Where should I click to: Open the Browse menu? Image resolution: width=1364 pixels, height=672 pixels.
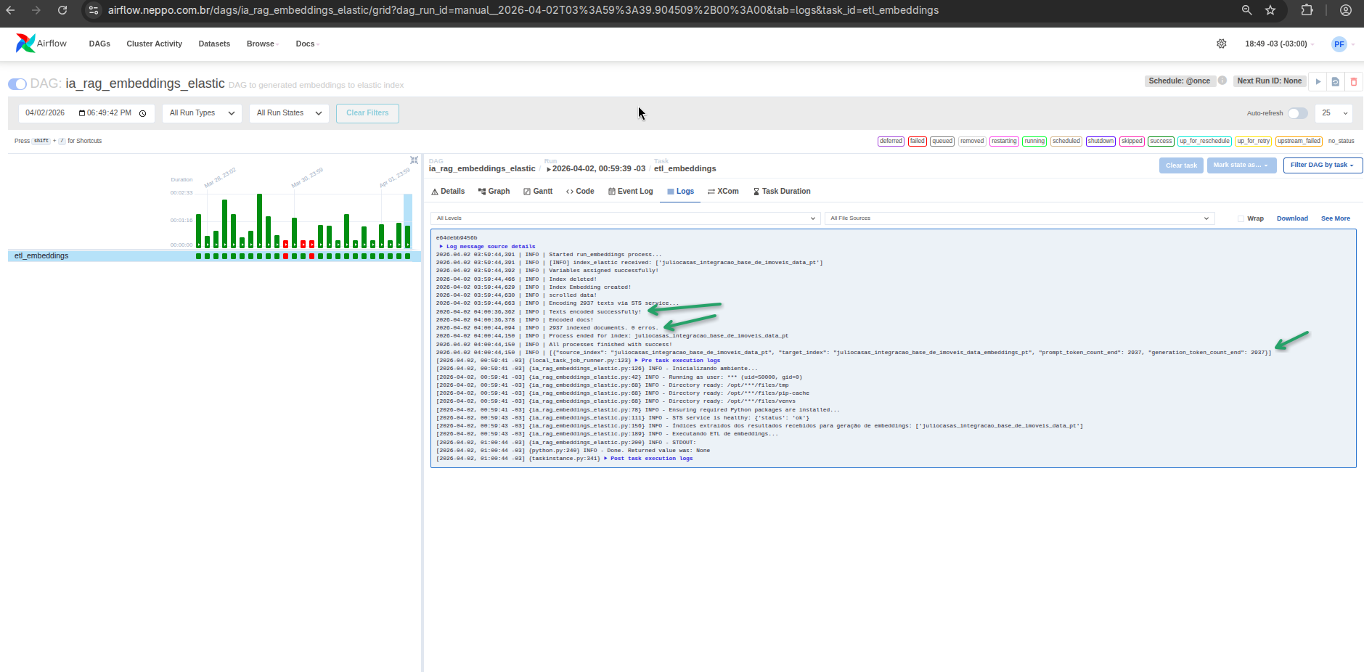262,44
